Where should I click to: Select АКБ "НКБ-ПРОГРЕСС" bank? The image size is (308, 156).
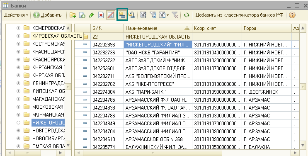pos(158,84)
